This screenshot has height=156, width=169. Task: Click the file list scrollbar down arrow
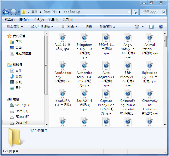pos(165,125)
